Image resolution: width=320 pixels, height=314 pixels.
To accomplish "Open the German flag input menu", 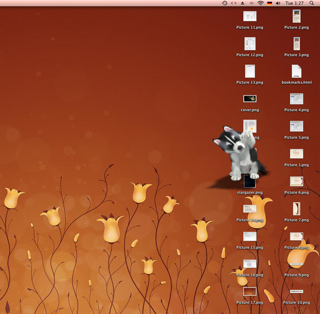I will point(270,3).
